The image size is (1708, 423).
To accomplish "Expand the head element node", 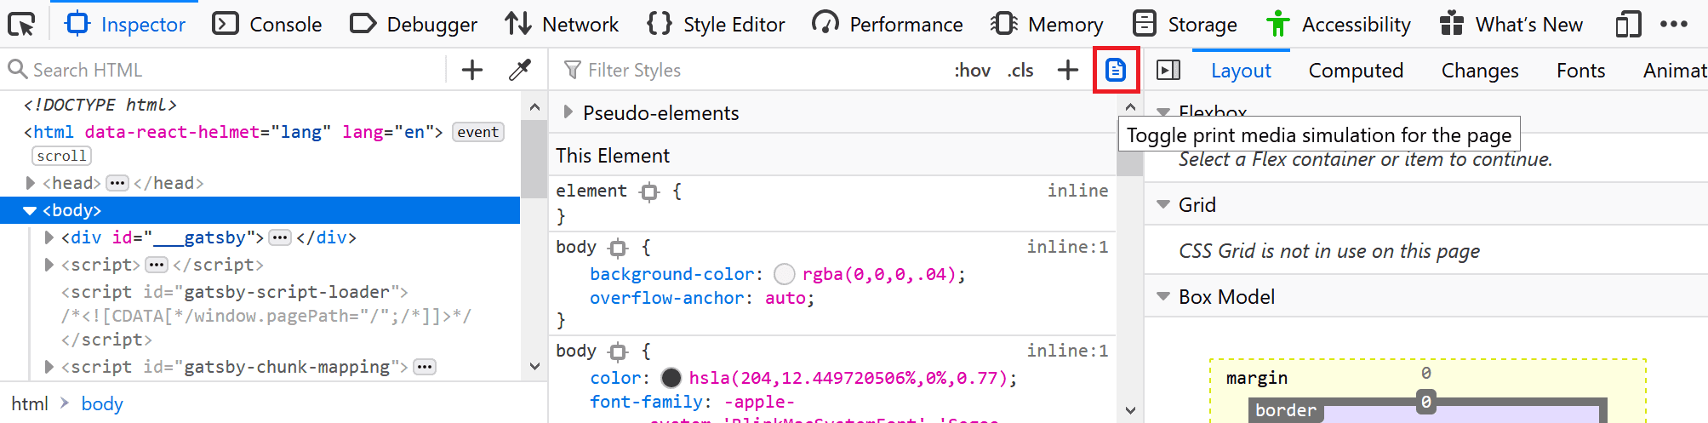I will coord(31,183).
